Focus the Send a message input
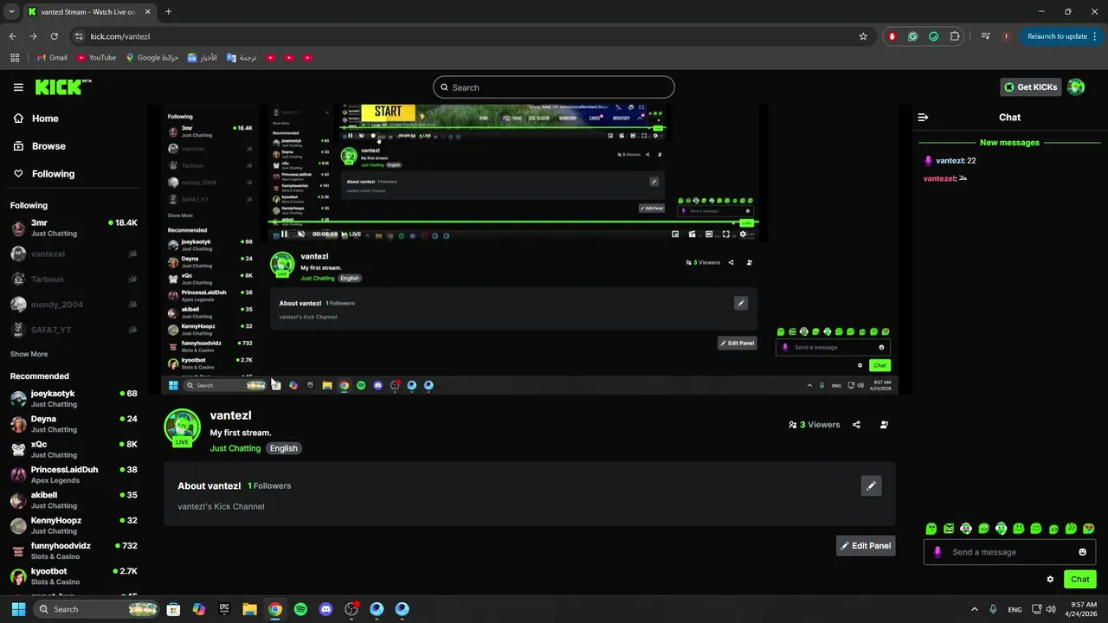 [x=1008, y=552]
